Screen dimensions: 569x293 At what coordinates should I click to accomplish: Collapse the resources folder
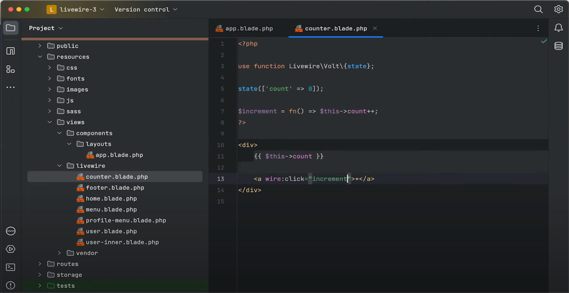click(40, 57)
